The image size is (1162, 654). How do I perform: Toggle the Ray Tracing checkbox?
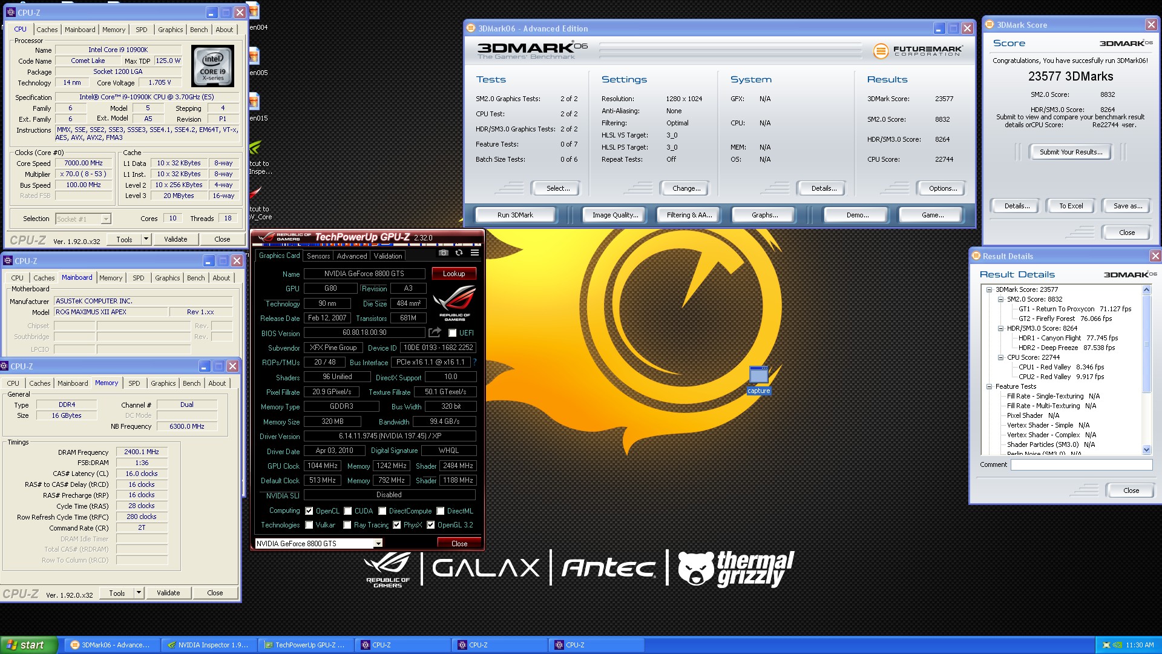tap(347, 525)
